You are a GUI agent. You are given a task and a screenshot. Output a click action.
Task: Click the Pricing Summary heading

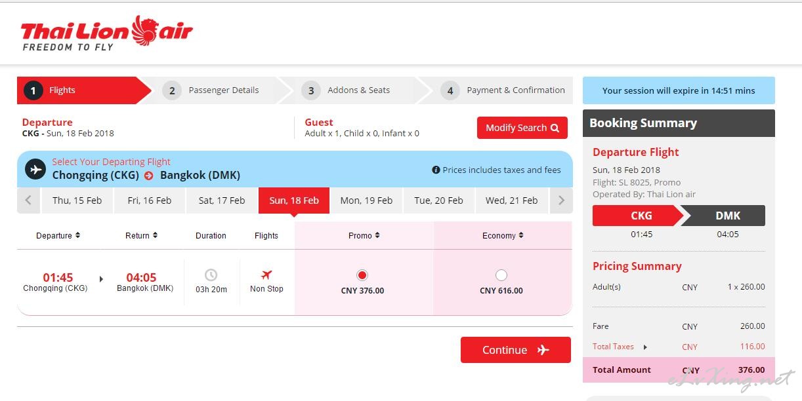click(637, 266)
